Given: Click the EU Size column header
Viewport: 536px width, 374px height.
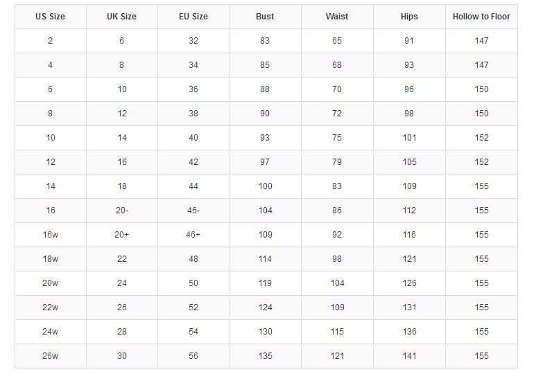Looking at the screenshot, I should click(193, 17).
